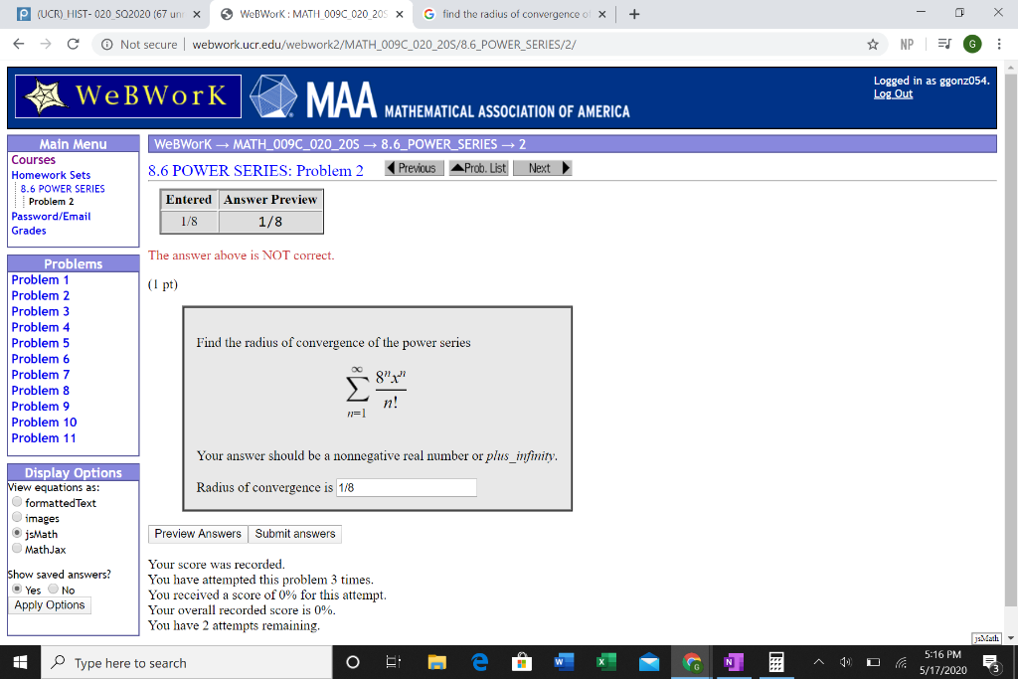Launch Calculator from the taskbar

point(775,662)
